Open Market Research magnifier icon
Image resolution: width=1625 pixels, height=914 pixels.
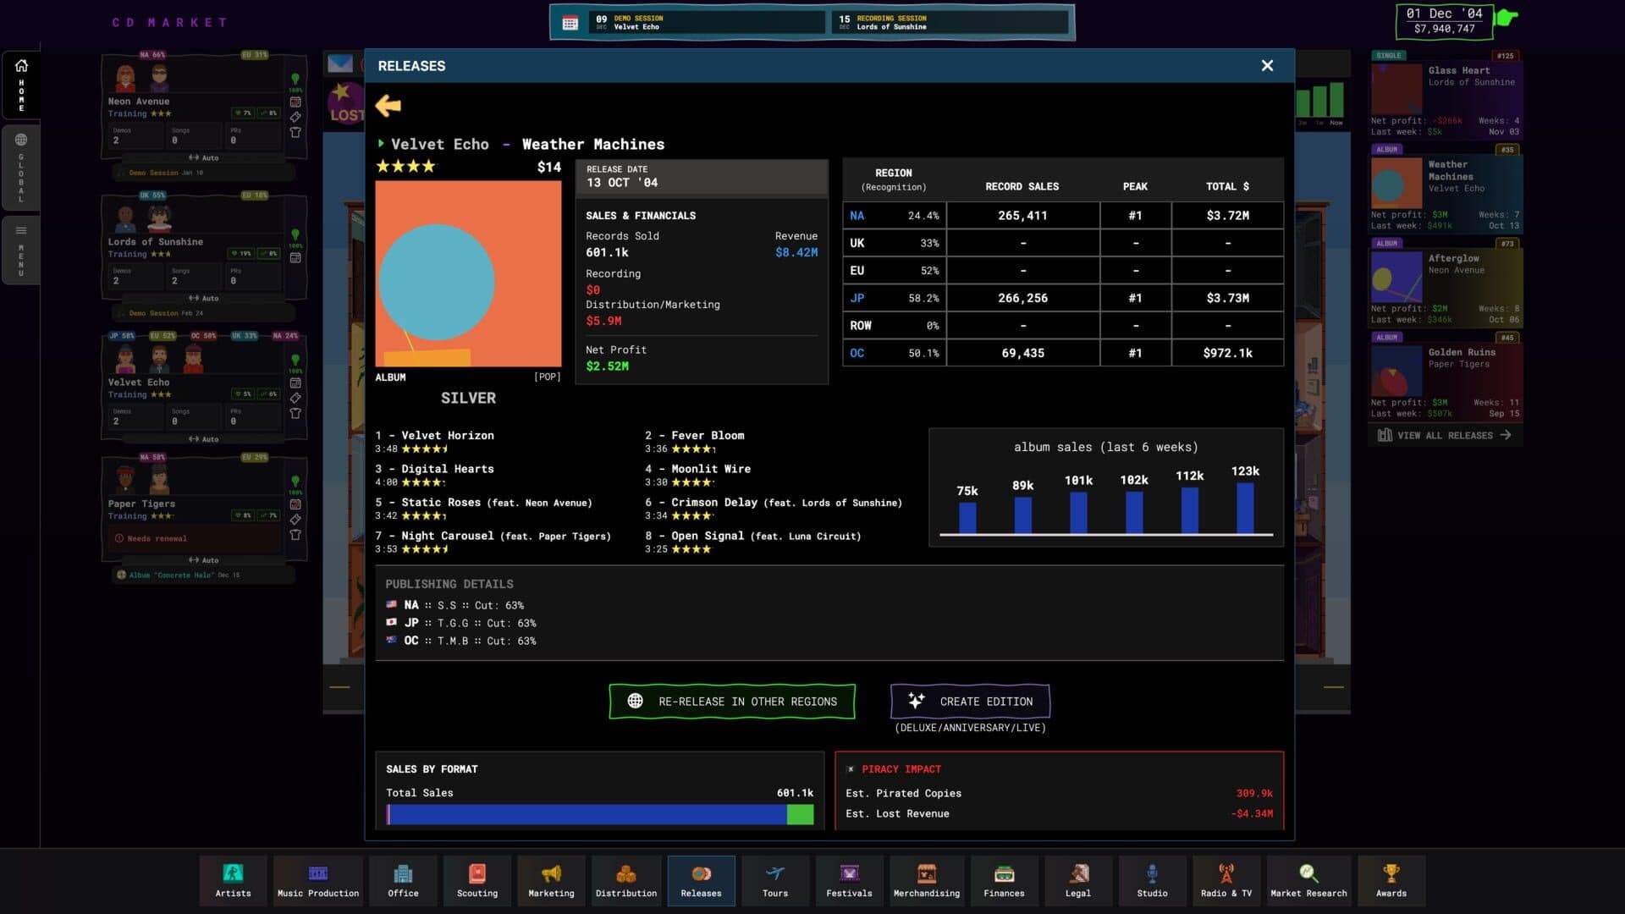[x=1308, y=880]
